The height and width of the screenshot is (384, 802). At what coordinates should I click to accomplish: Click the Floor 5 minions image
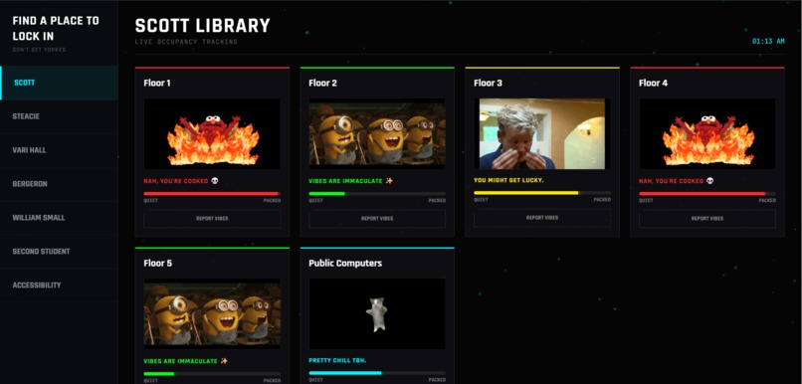(x=212, y=314)
